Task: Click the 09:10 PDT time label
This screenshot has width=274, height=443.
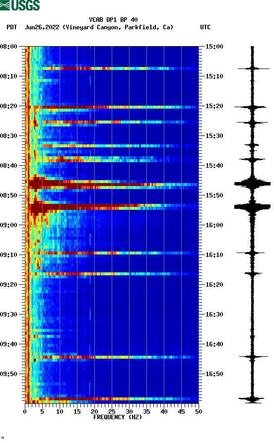Action: (x=9, y=255)
